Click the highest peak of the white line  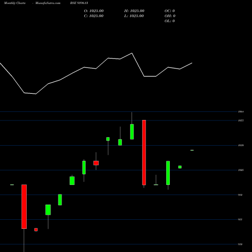tap(132, 53)
